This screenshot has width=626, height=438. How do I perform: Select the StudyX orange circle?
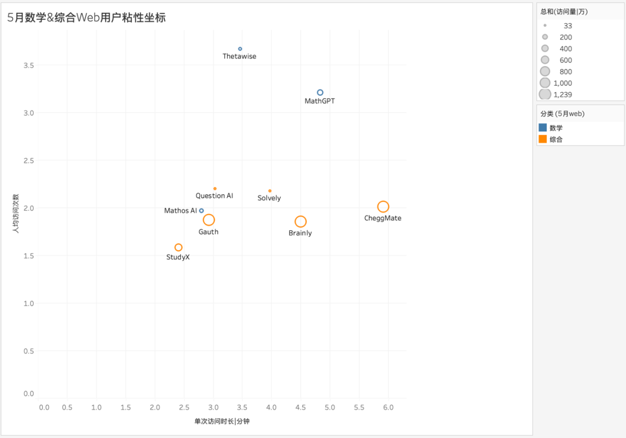[x=179, y=247]
